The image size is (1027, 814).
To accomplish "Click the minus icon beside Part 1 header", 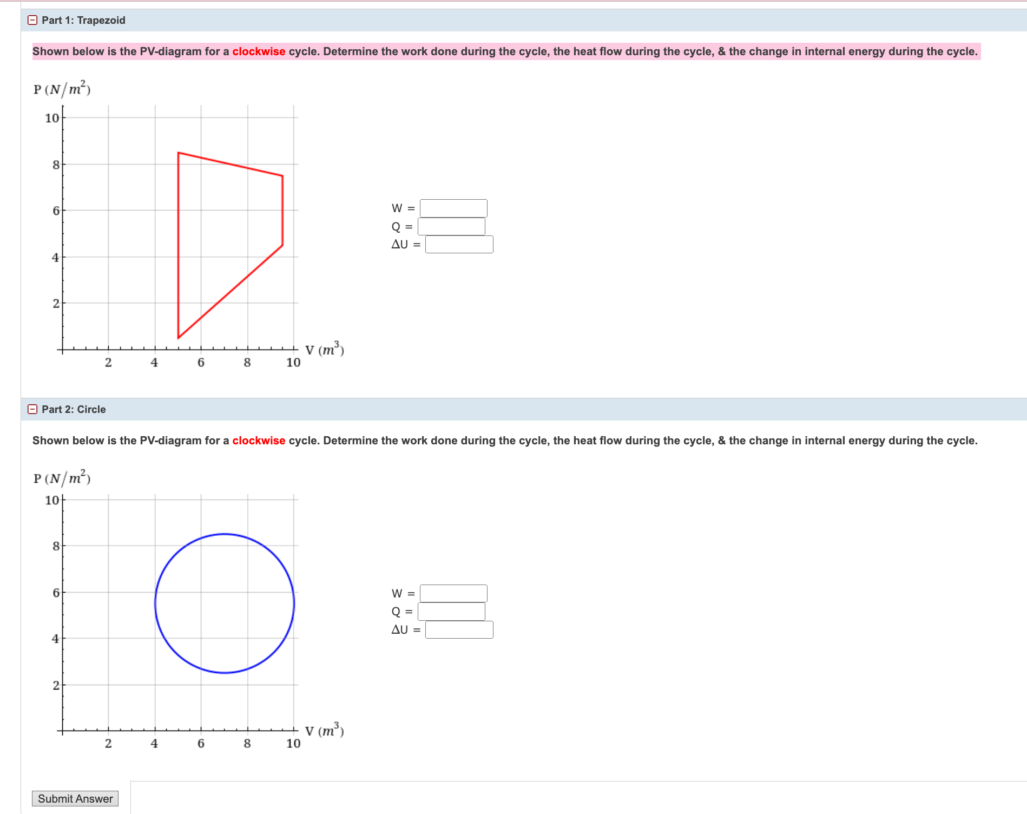I will coord(33,20).
